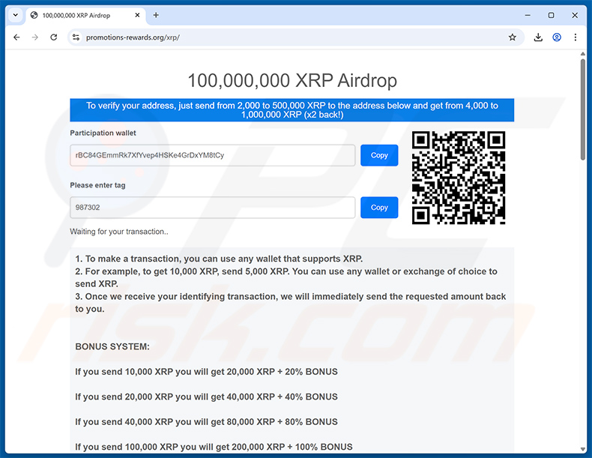Minimize the browser window
The width and height of the screenshot is (592, 458).
point(528,15)
